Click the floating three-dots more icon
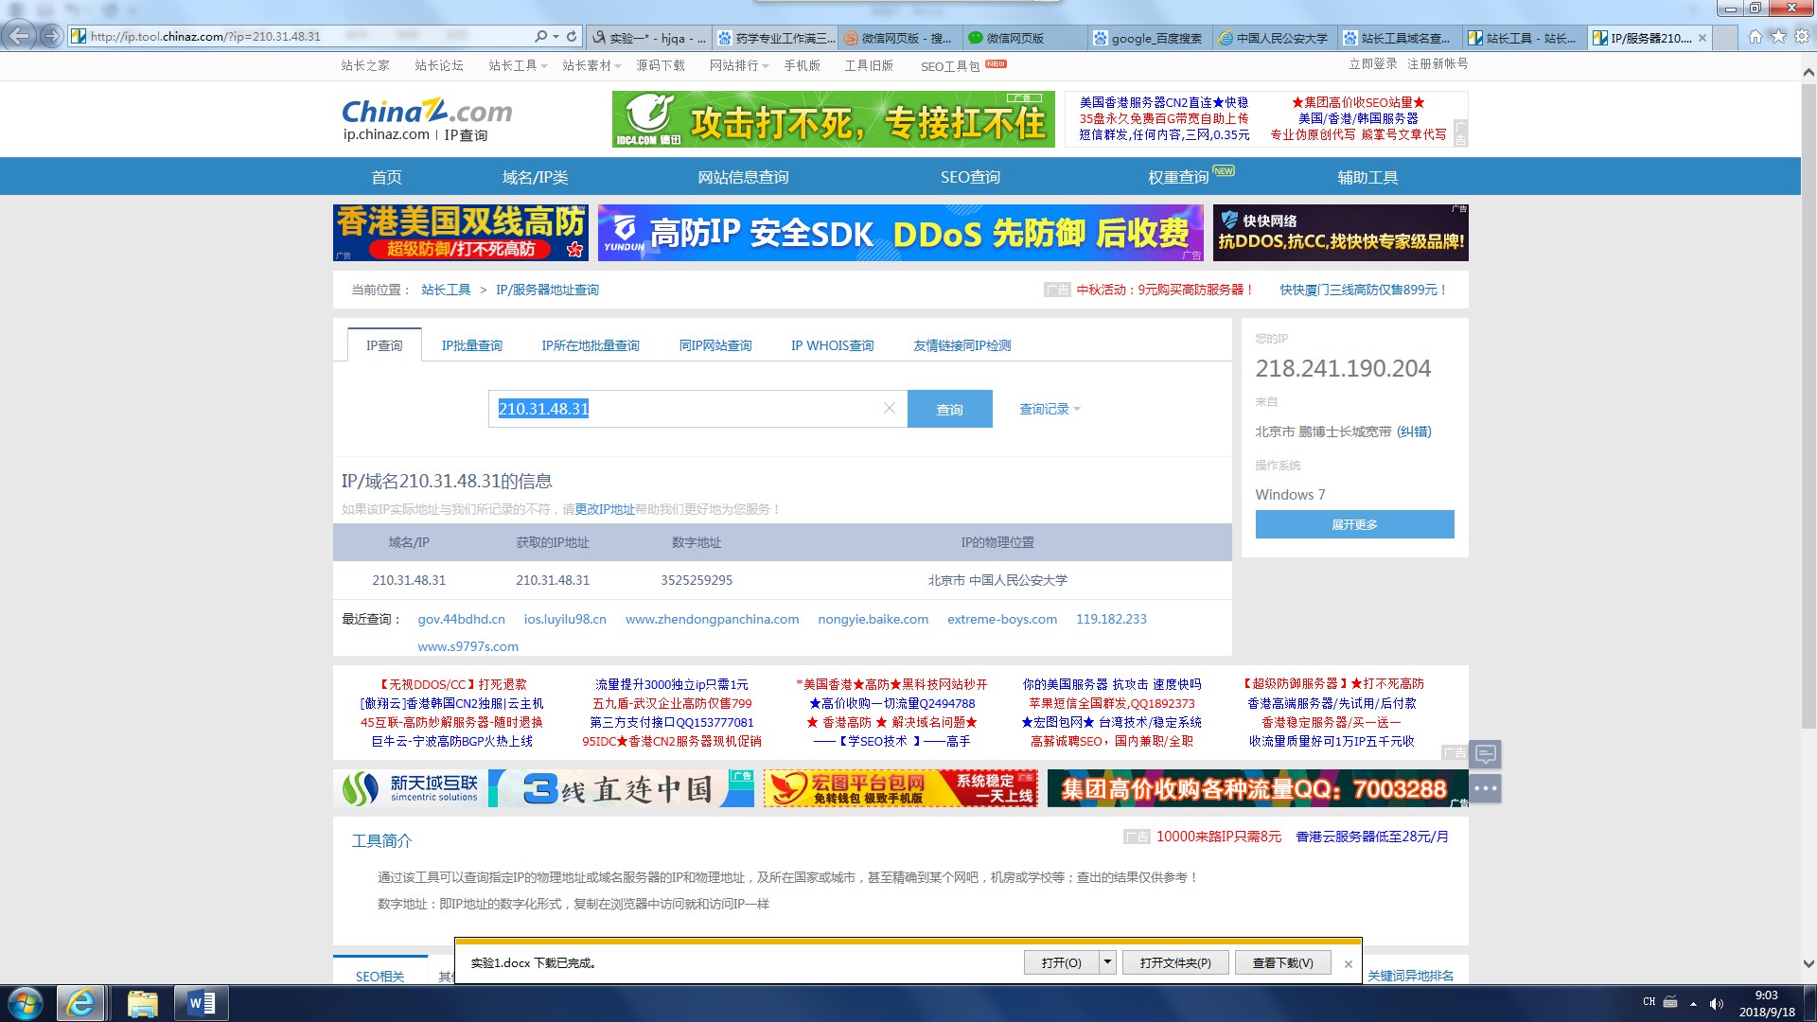The height and width of the screenshot is (1022, 1817). coord(1486,788)
